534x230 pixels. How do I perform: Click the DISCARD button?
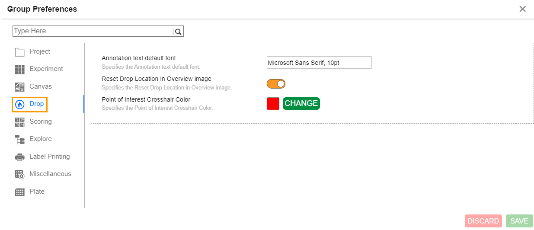(x=483, y=221)
